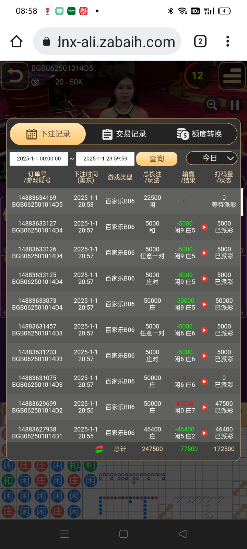Image resolution: width=247 pixels, height=549 pixels.
Task: Open start date field 2025-1-1 00:00:00
Action: click(x=39, y=159)
